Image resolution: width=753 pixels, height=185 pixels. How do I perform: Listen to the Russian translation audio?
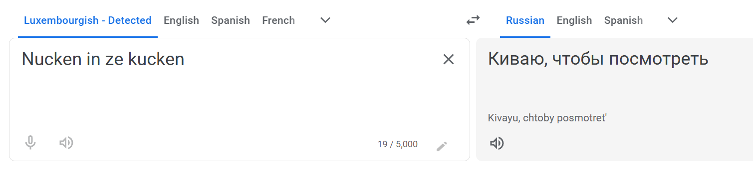(497, 144)
